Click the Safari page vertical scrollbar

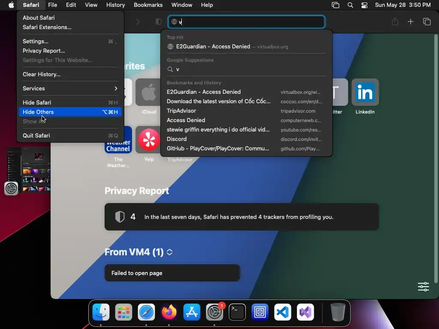pyautogui.click(x=436, y=159)
